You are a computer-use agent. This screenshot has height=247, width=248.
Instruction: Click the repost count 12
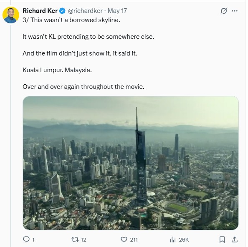click(x=84, y=240)
